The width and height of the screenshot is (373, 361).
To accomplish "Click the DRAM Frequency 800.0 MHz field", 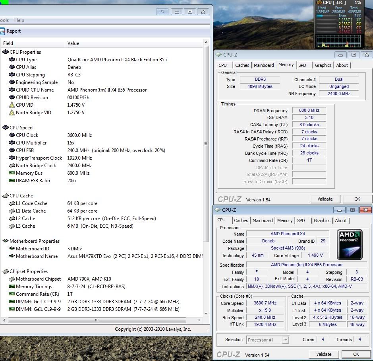I will click(x=309, y=110).
